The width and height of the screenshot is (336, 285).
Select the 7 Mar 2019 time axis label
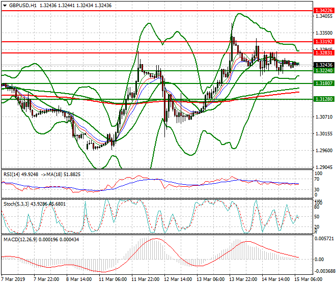click(x=14, y=279)
